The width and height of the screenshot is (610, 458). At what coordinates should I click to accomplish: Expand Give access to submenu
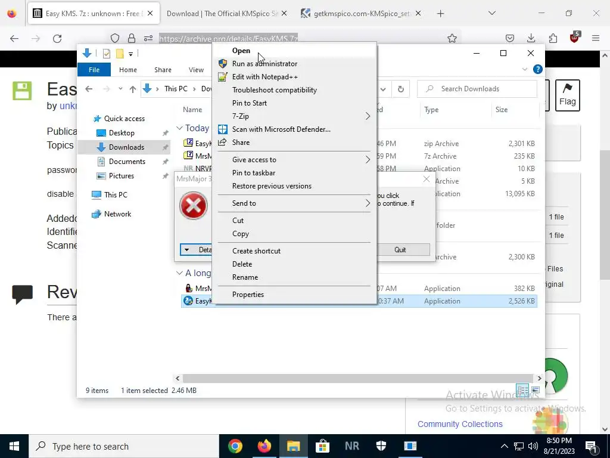point(294,160)
